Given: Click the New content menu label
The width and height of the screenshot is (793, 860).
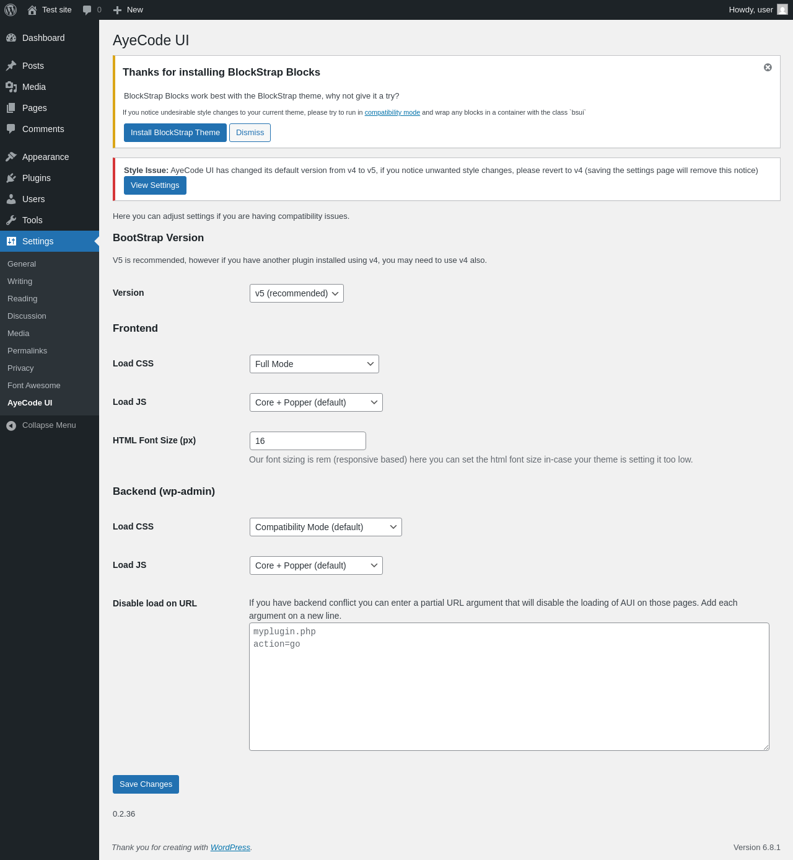Looking at the screenshot, I should [x=135, y=10].
